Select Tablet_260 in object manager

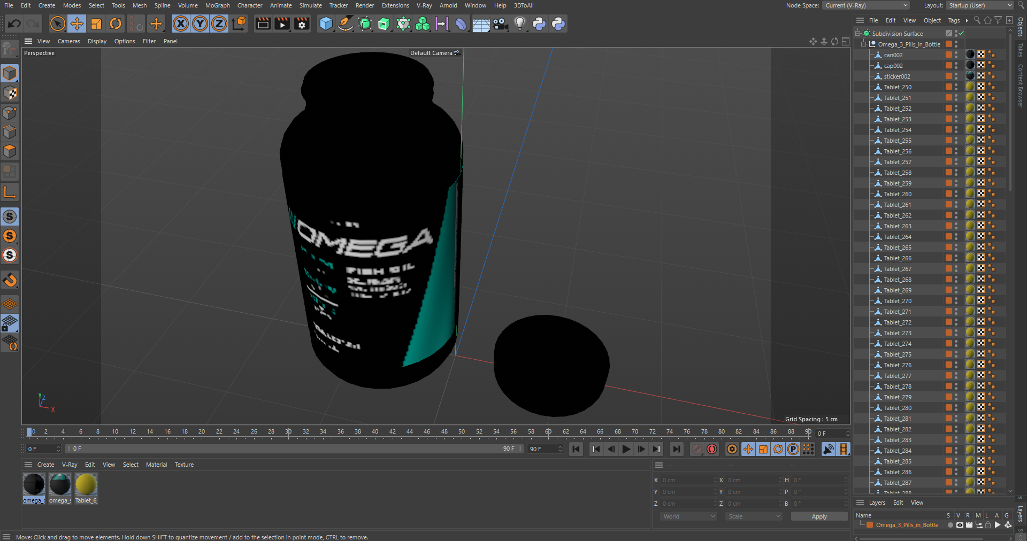coord(898,194)
